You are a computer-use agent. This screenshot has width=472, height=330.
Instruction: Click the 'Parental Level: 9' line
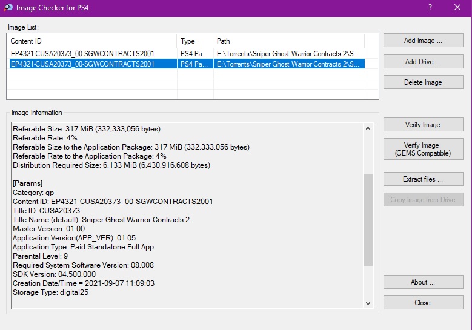tap(41, 256)
